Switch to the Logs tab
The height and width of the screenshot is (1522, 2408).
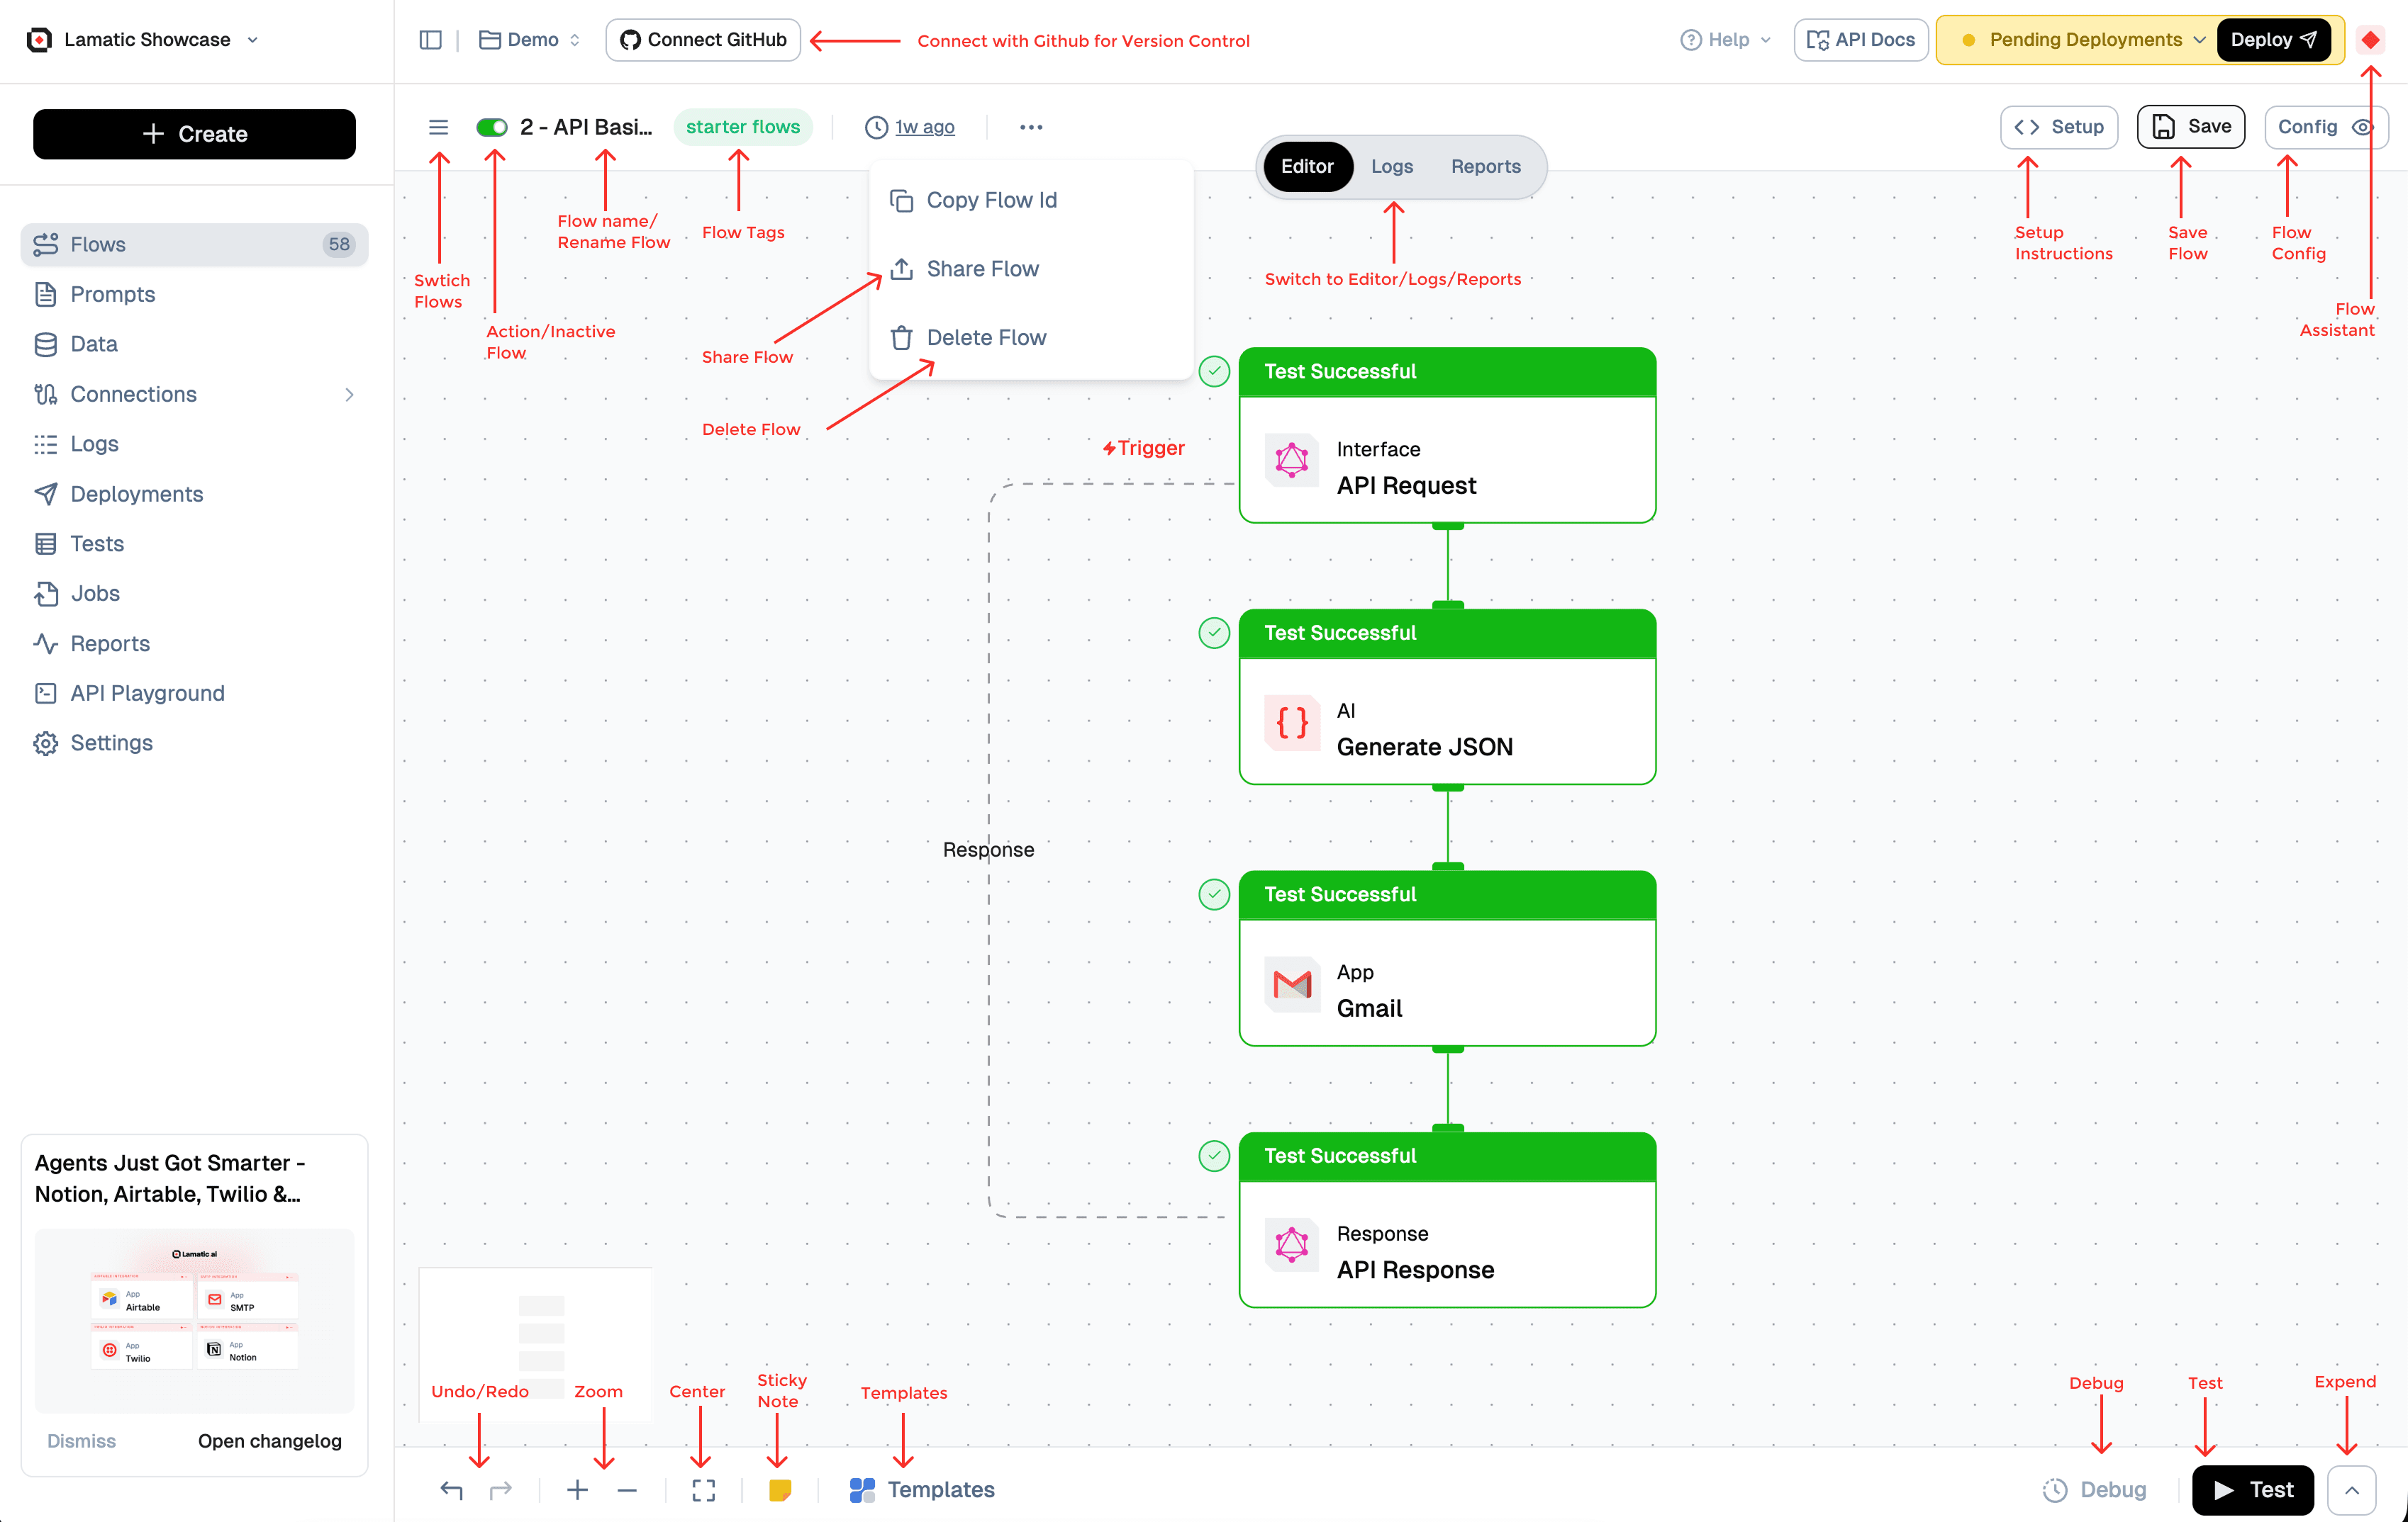(1391, 167)
